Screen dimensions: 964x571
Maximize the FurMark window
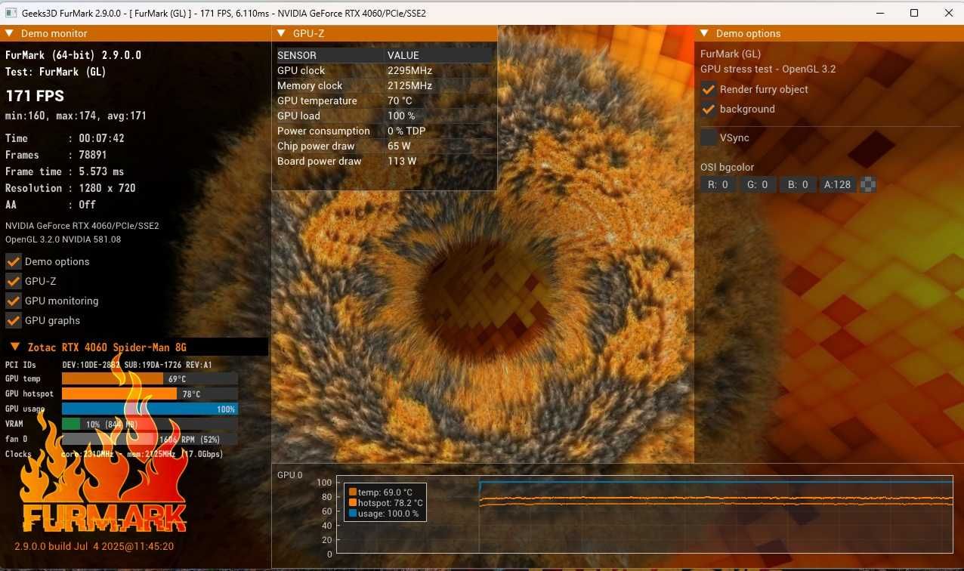pos(914,13)
